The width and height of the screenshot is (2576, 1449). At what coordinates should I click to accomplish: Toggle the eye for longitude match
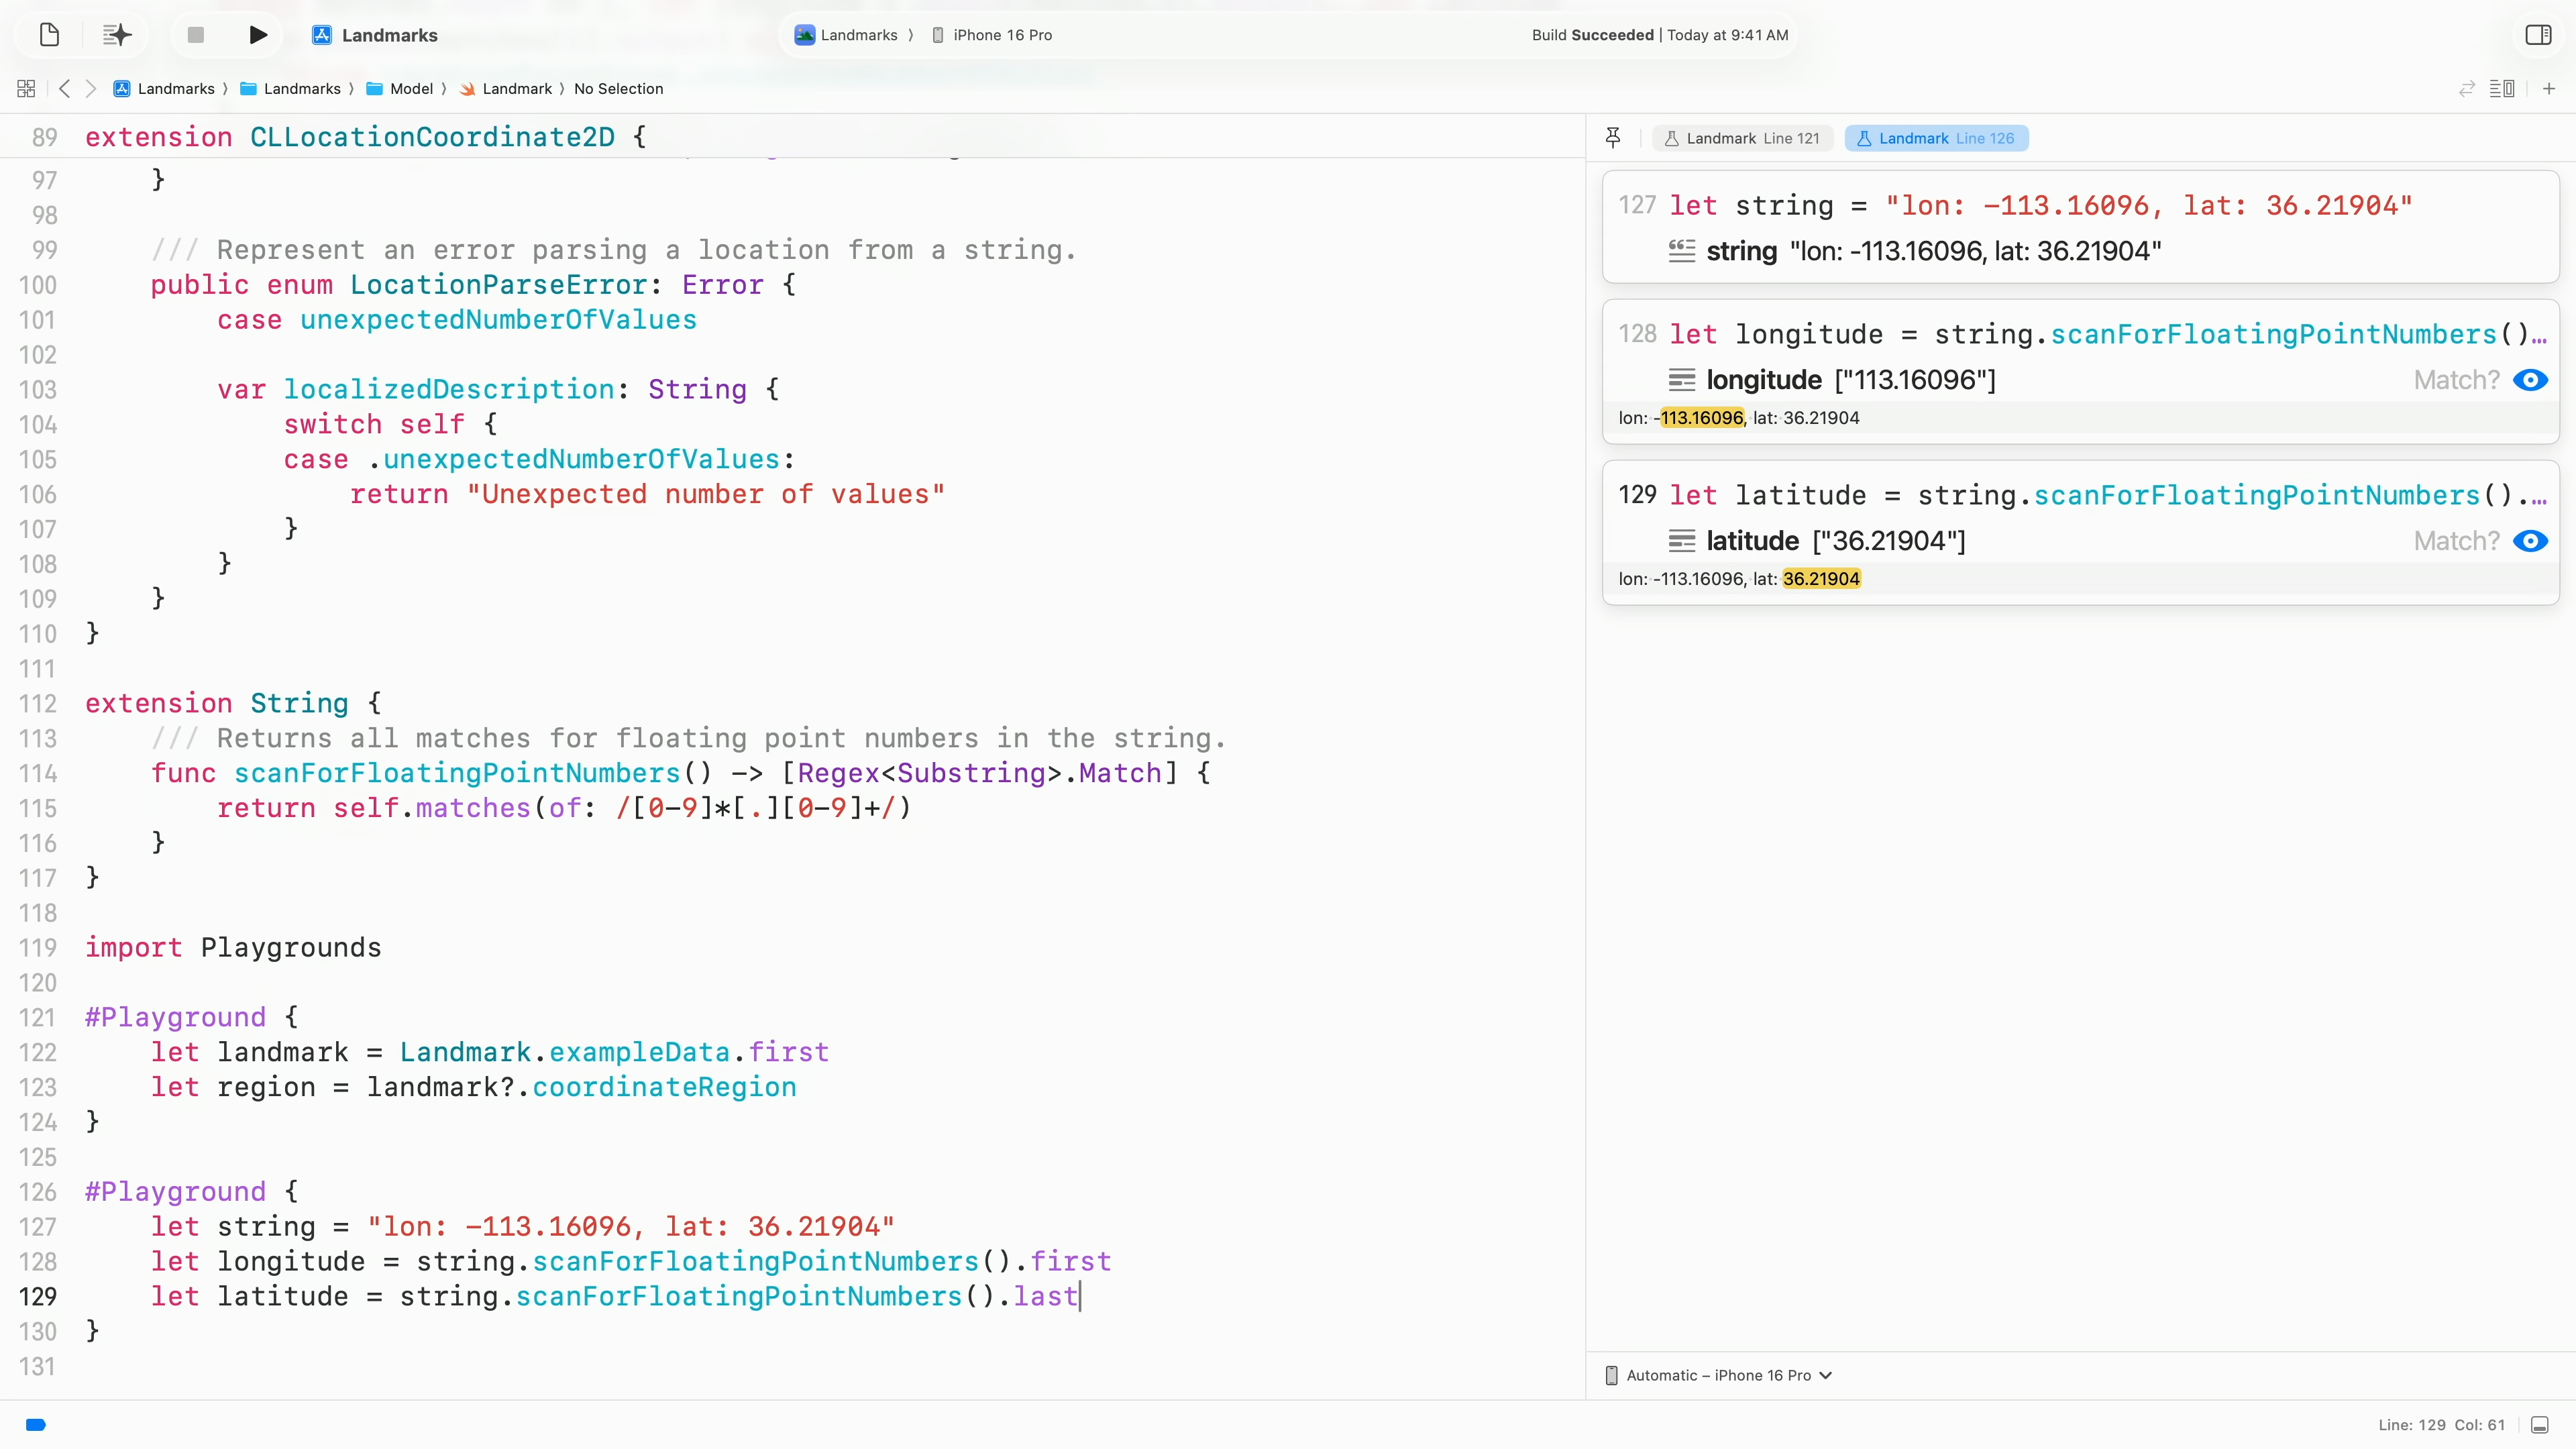point(2530,380)
